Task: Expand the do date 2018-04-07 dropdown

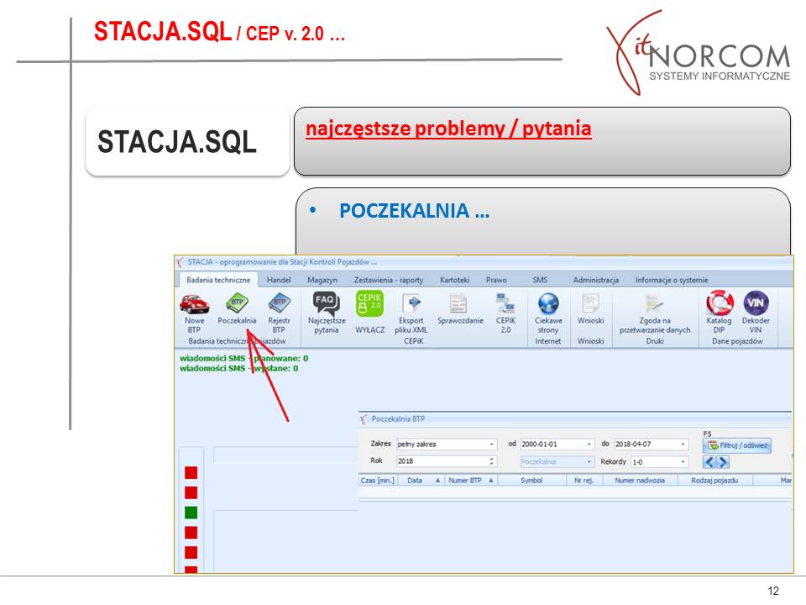Action: click(x=683, y=444)
